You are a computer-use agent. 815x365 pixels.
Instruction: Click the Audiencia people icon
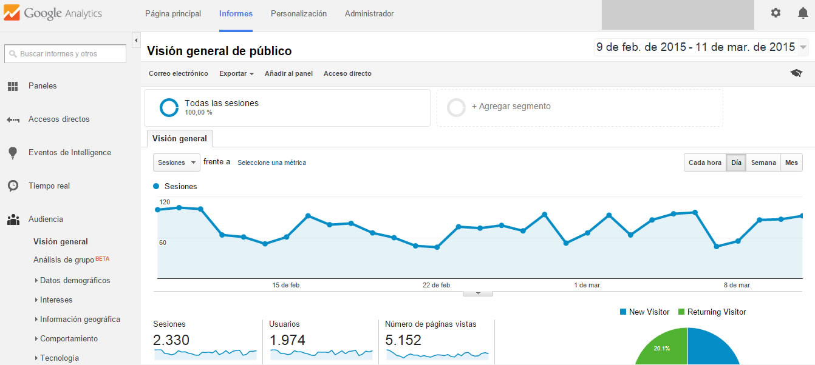(12, 219)
